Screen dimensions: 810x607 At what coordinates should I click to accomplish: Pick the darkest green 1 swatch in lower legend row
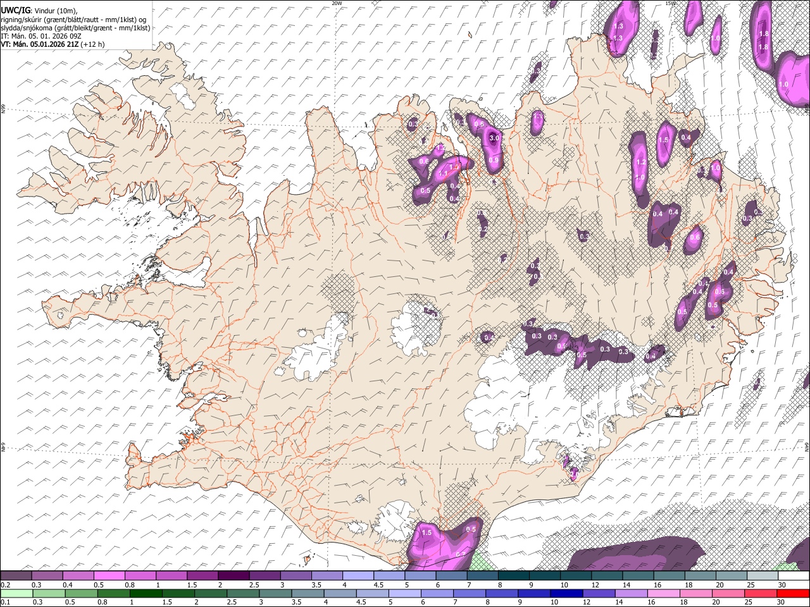coord(146,593)
